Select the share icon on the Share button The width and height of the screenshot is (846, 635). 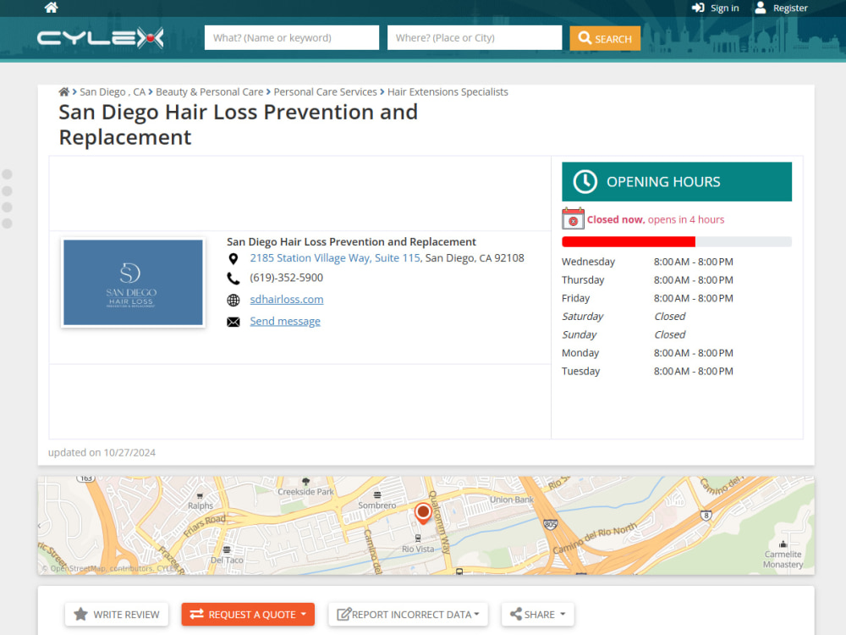pos(516,614)
